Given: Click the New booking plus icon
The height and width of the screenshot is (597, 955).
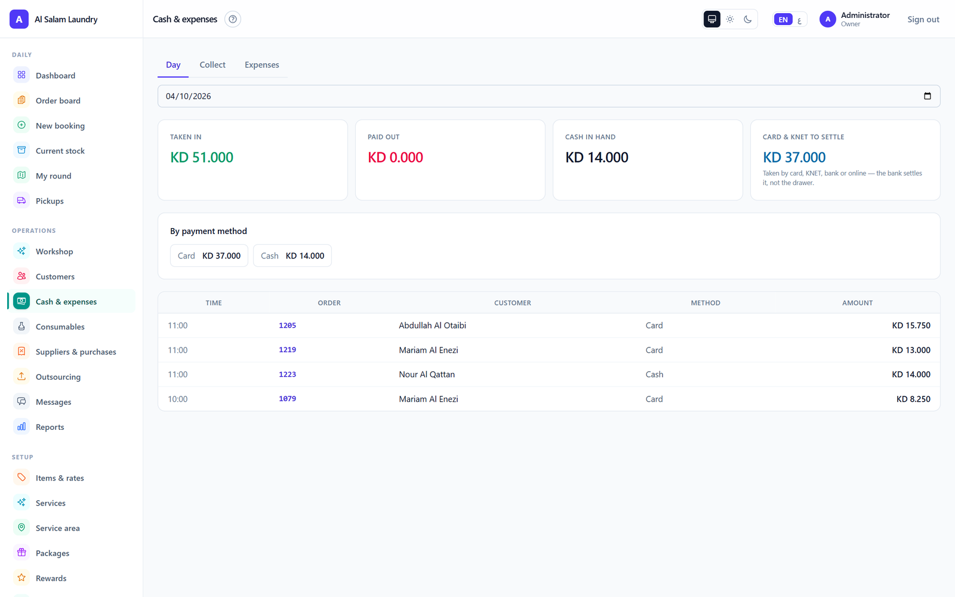Looking at the screenshot, I should click(21, 125).
